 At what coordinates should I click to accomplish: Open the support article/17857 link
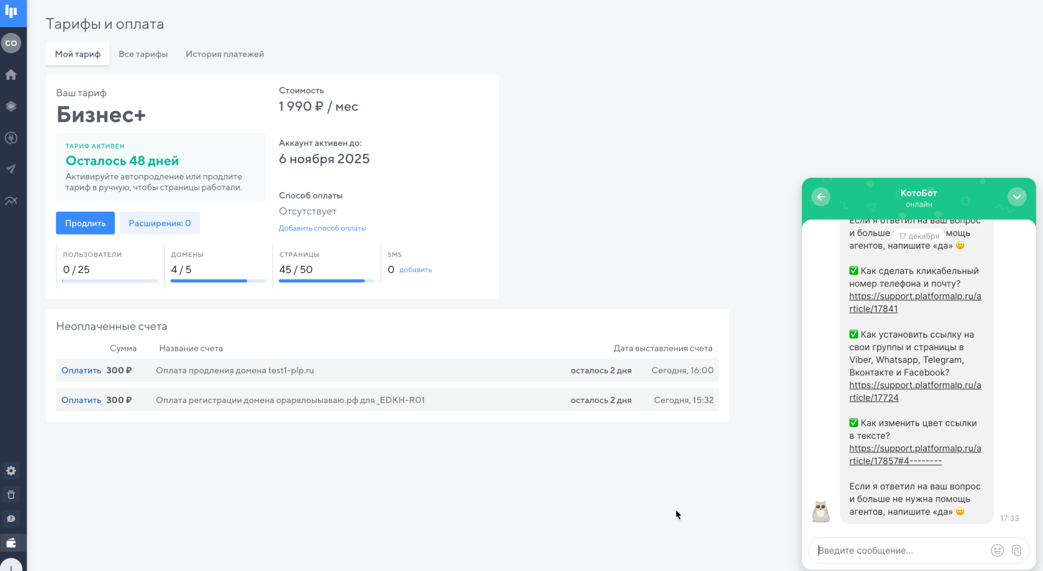click(x=915, y=455)
